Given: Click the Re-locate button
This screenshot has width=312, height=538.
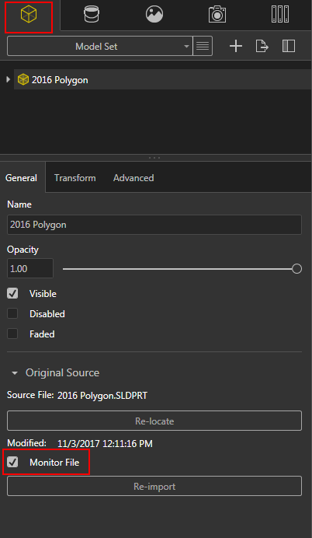Looking at the screenshot, I should click(154, 421).
